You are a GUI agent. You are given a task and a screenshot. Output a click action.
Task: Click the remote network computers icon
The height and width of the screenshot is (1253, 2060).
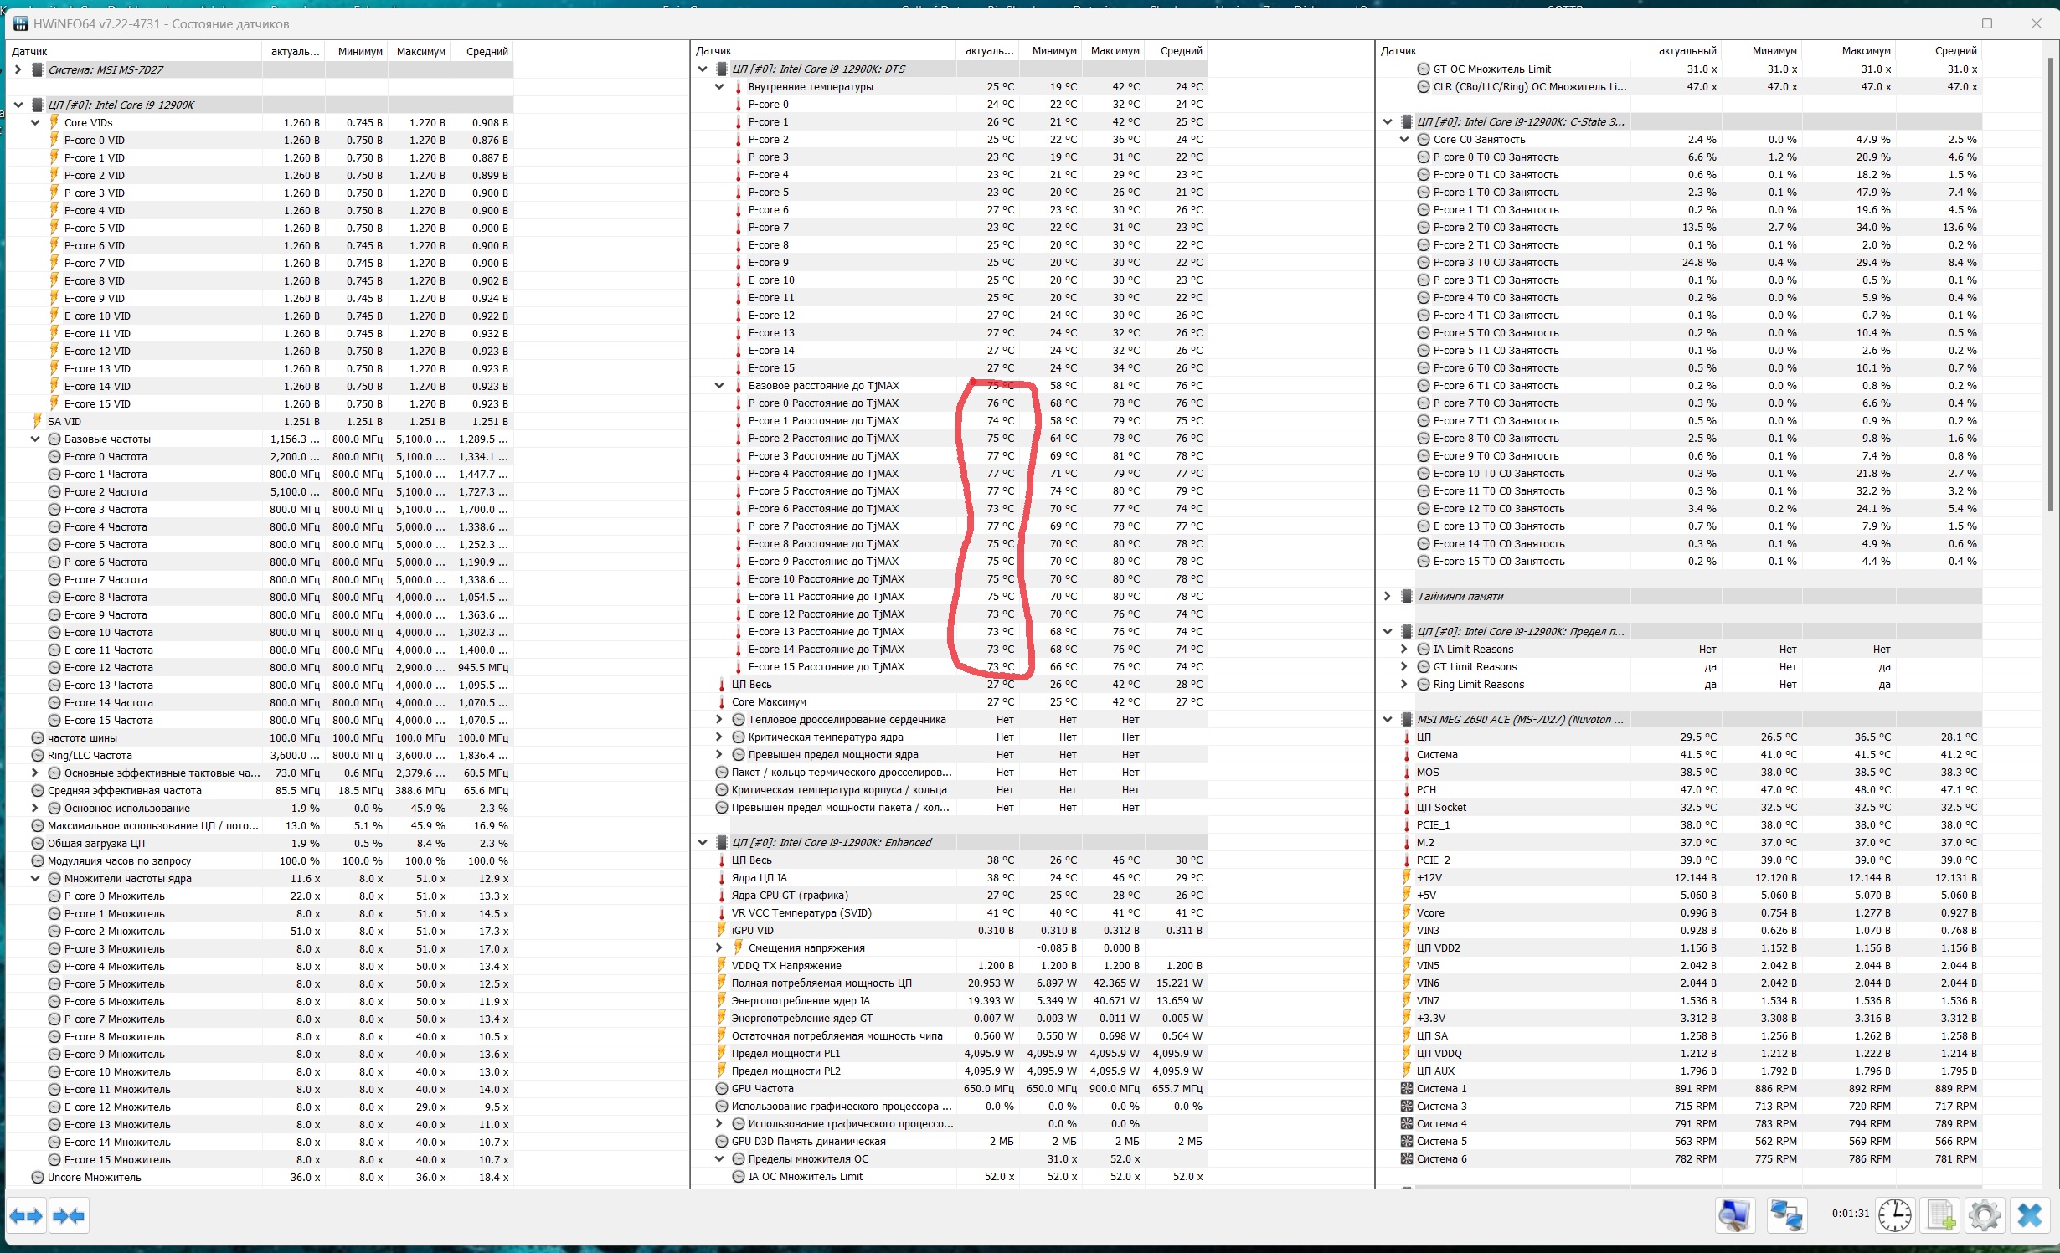(x=1785, y=1214)
